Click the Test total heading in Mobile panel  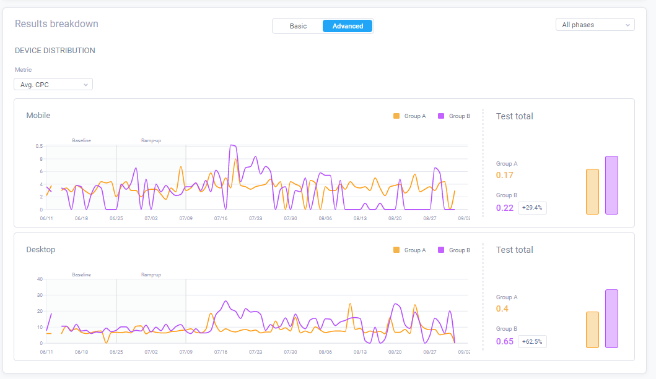click(x=515, y=116)
